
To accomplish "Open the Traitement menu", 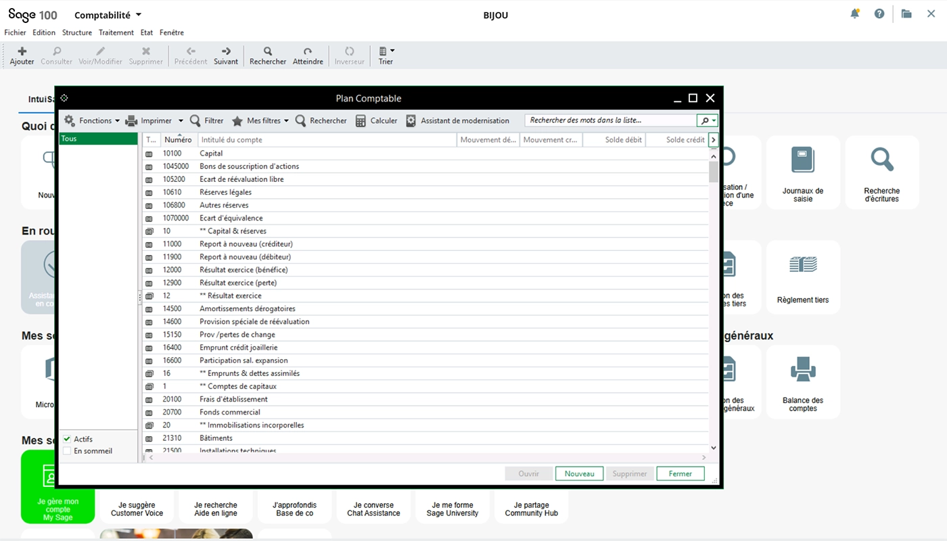I will pyautogui.click(x=116, y=32).
